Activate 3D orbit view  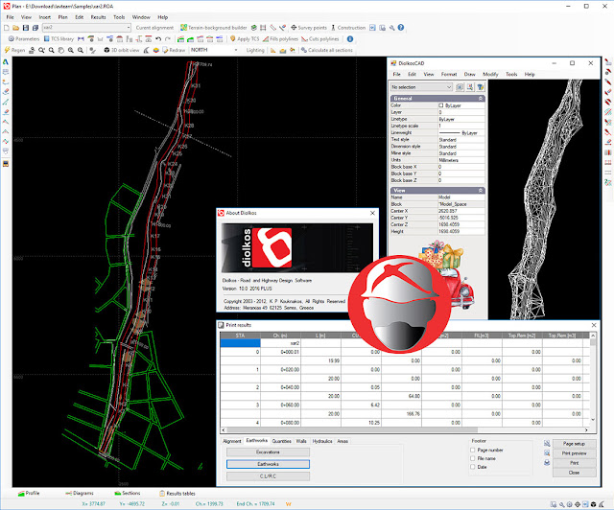pos(122,50)
